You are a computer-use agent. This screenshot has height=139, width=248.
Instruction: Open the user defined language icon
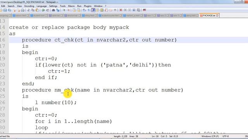click(98, 10)
